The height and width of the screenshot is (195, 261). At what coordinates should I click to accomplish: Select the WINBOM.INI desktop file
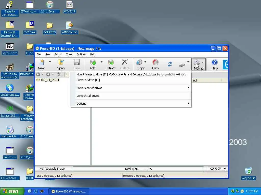coord(69,28)
